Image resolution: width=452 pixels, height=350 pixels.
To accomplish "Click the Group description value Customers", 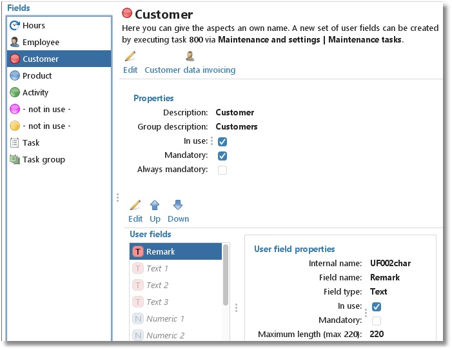I will coord(237,127).
